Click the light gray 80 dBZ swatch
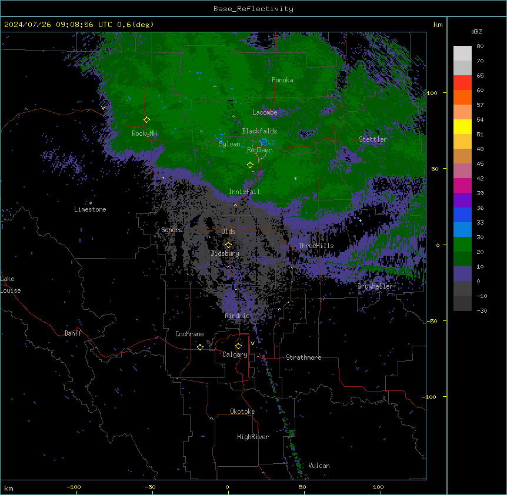The height and width of the screenshot is (495, 507). point(462,53)
